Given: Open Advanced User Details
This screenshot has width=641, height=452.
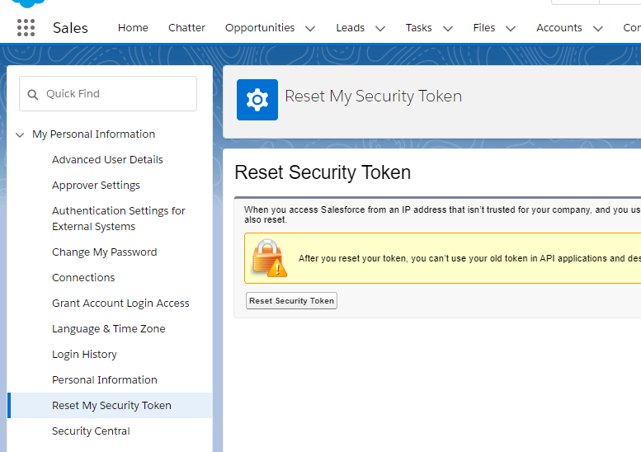Looking at the screenshot, I should pos(107,159).
